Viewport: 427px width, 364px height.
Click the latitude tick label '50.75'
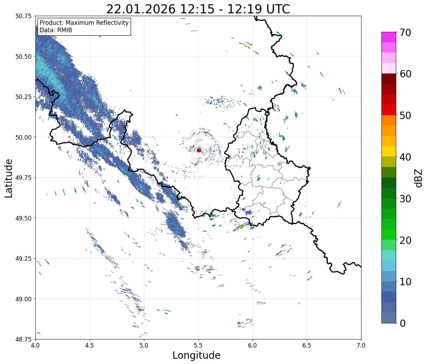click(x=23, y=16)
